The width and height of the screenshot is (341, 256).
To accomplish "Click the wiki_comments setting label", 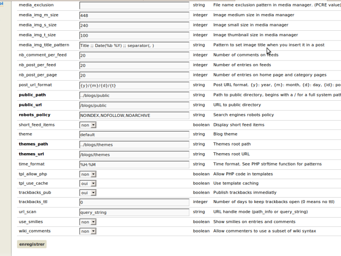I will (x=35, y=231).
